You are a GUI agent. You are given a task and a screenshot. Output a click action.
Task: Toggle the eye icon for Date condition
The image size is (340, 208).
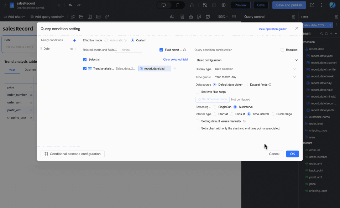tap(72, 49)
